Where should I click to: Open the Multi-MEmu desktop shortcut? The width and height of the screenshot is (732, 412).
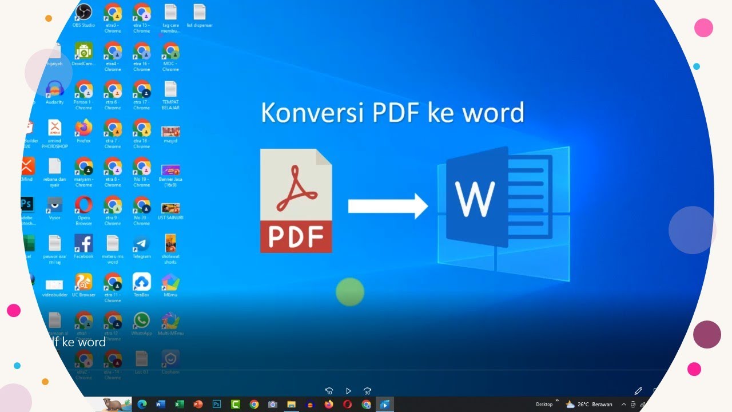(170, 323)
